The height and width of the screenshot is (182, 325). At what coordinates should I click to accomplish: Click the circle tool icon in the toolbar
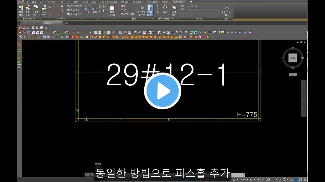tap(125, 32)
